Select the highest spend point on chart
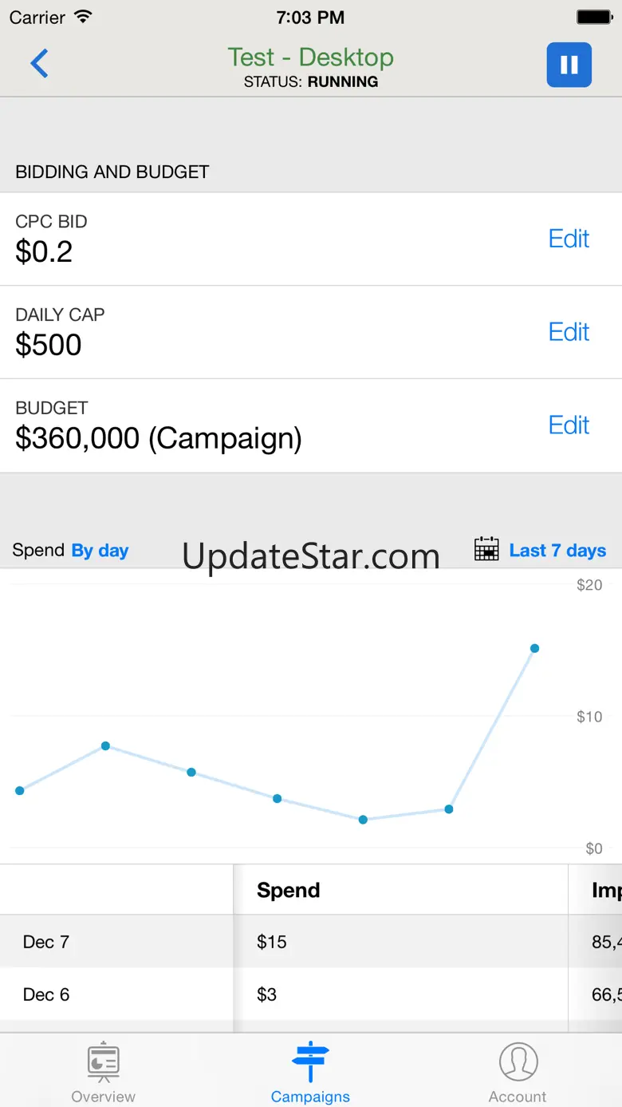This screenshot has height=1107, width=622. pos(534,648)
